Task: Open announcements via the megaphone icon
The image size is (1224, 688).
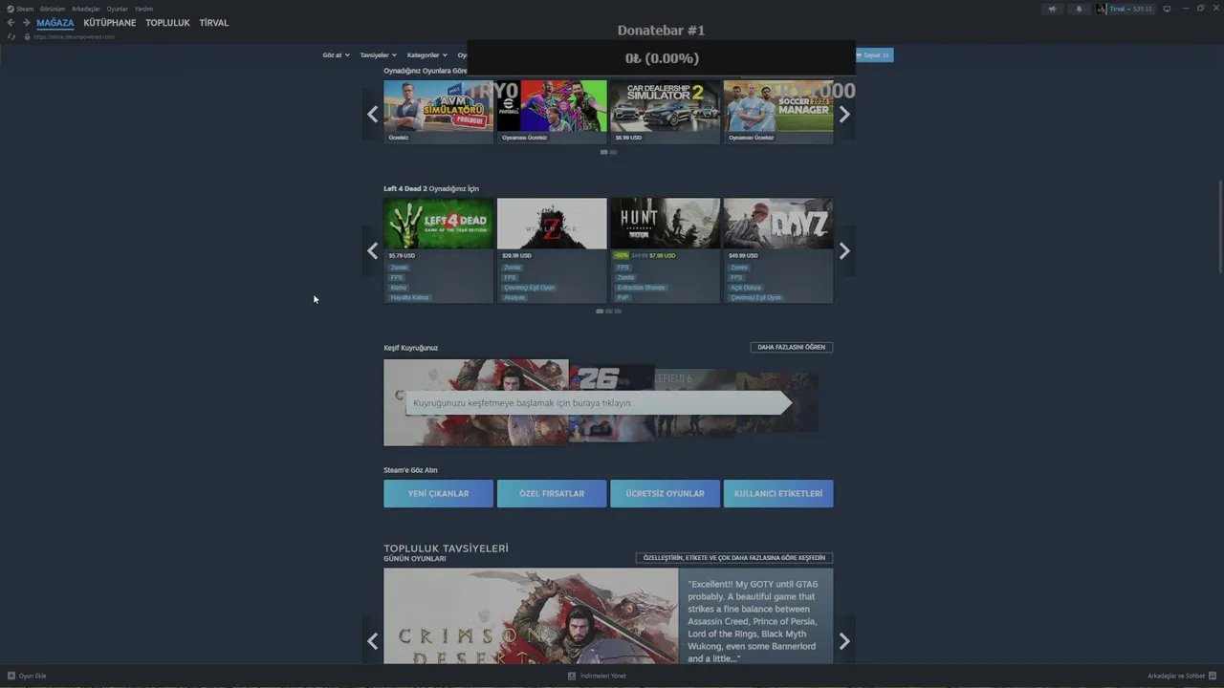Action: point(1052,9)
